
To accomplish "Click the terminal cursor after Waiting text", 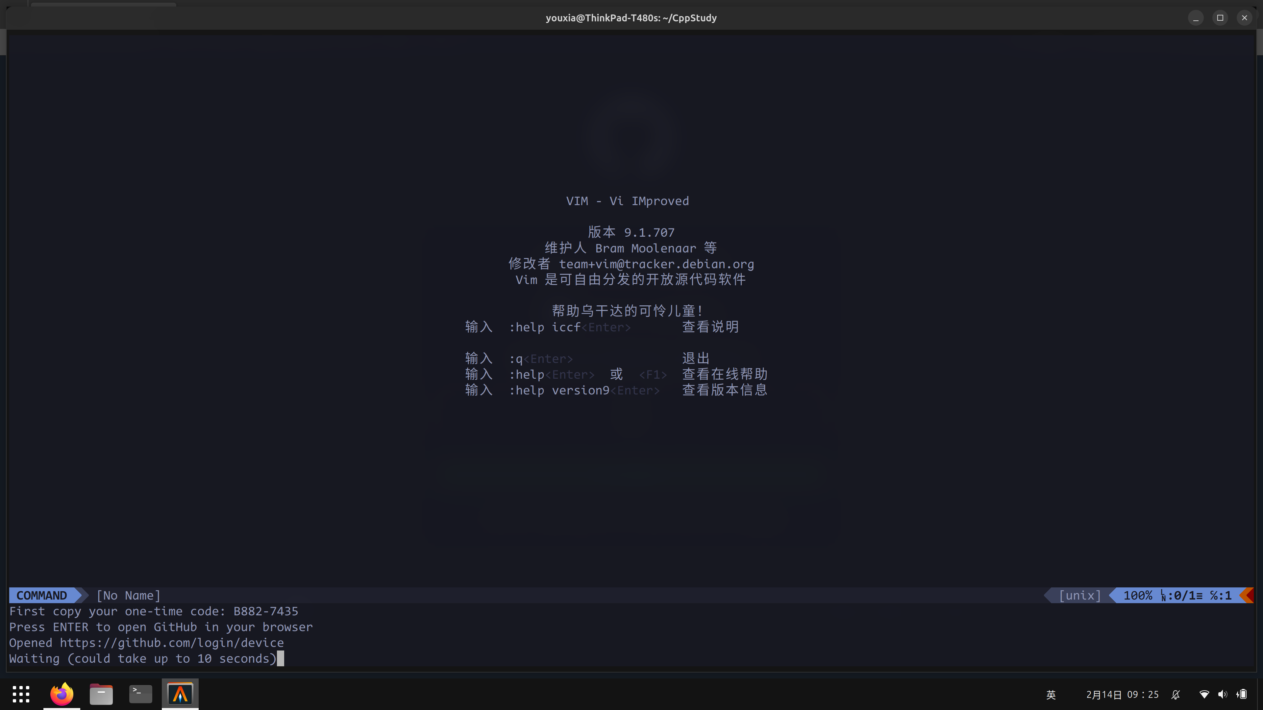I will [x=281, y=658].
